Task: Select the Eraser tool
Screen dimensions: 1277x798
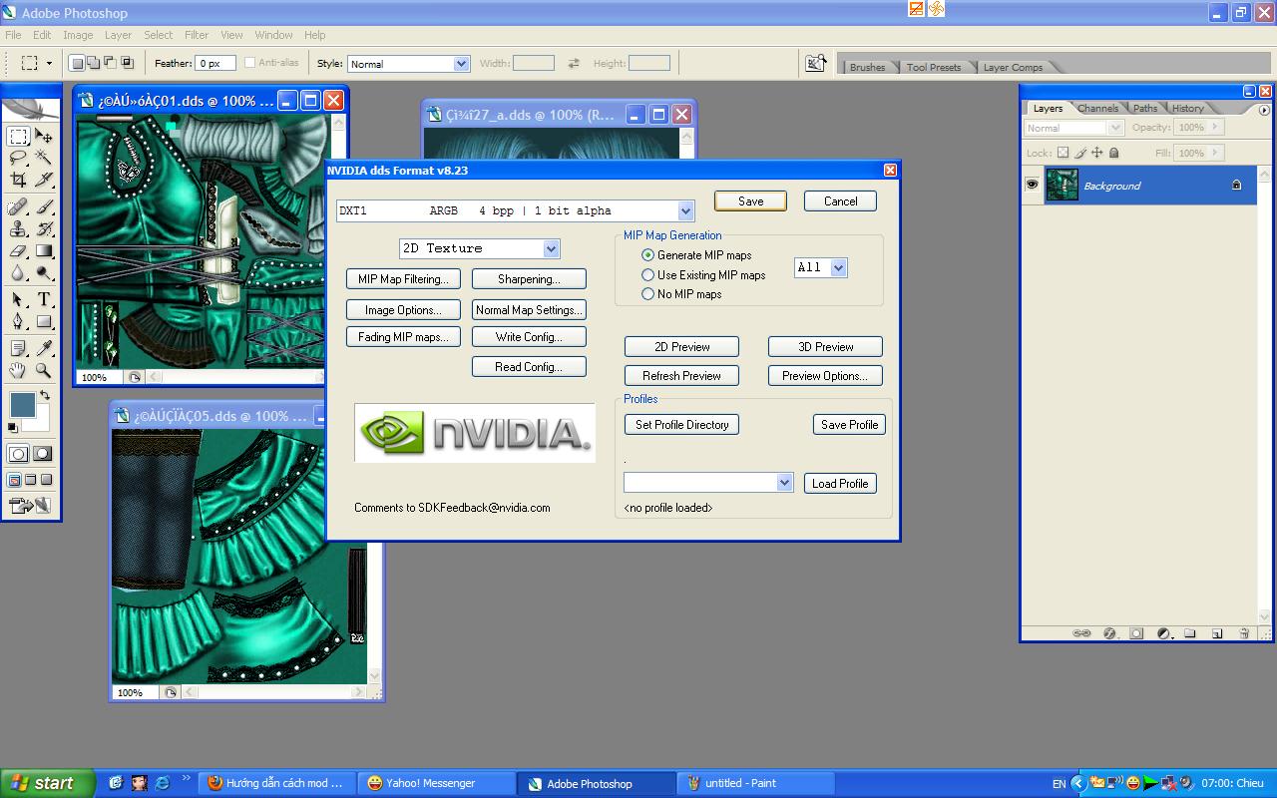Action: pyautogui.click(x=18, y=251)
